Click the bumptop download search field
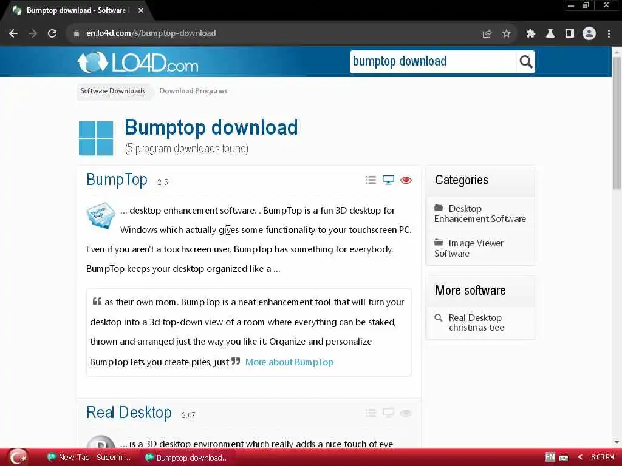622x466 pixels. pos(432,62)
